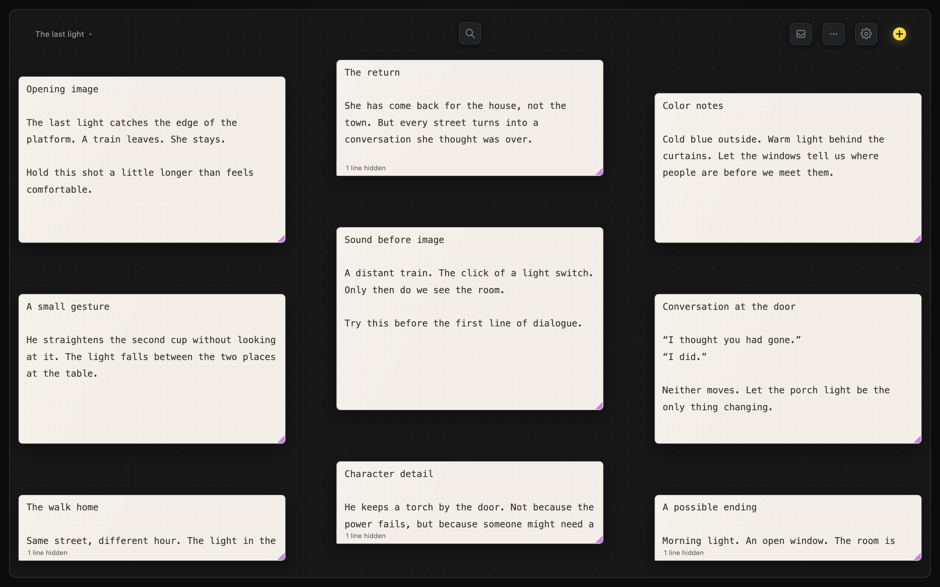
Task: Click purple corner handle on Character detail card
Action: click(x=599, y=539)
